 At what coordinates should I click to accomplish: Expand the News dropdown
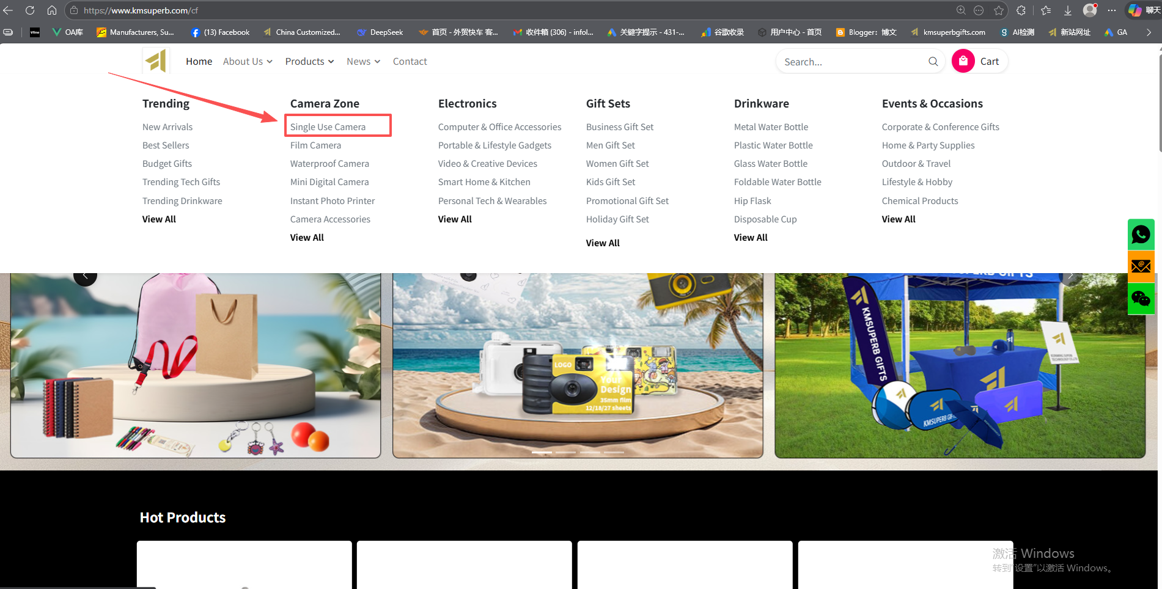click(363, 61)
